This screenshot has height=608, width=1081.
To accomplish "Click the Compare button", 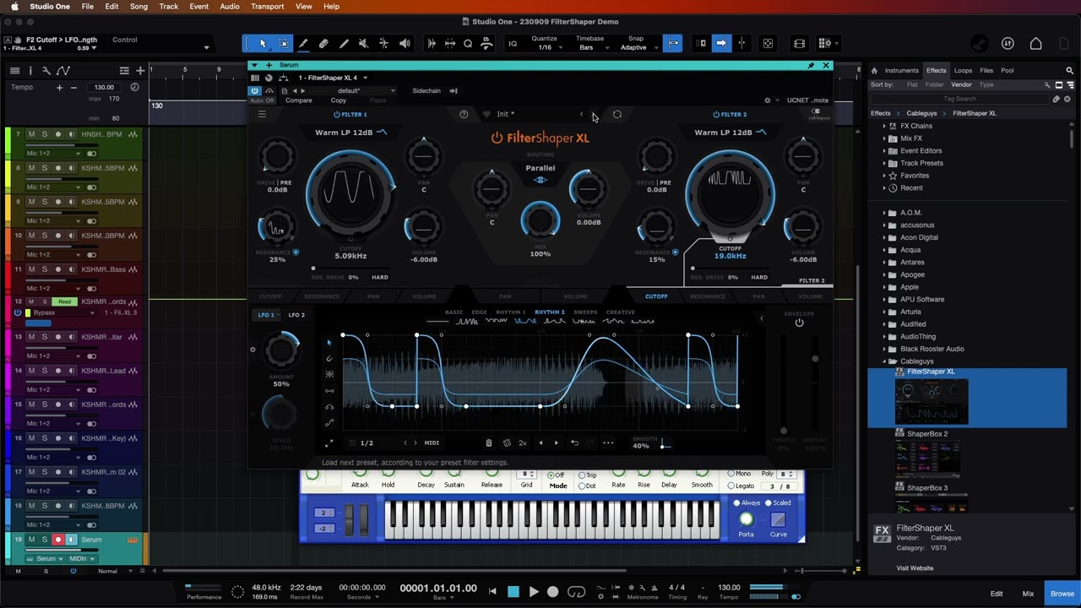I will click(x=298, y=100).
